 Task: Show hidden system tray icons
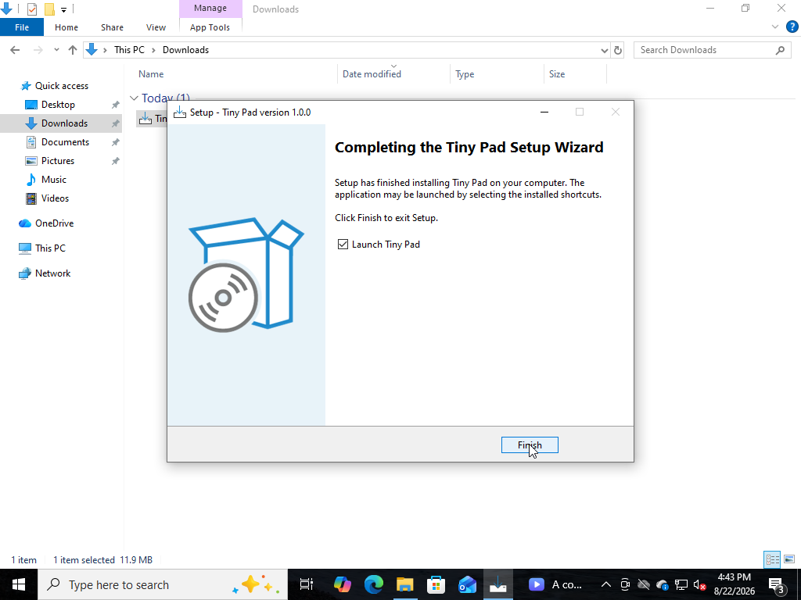point(606,584)
